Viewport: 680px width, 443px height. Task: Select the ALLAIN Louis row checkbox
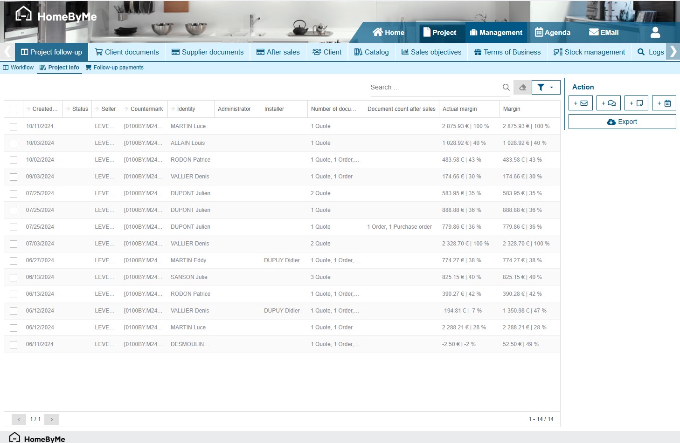pos(14,143)
